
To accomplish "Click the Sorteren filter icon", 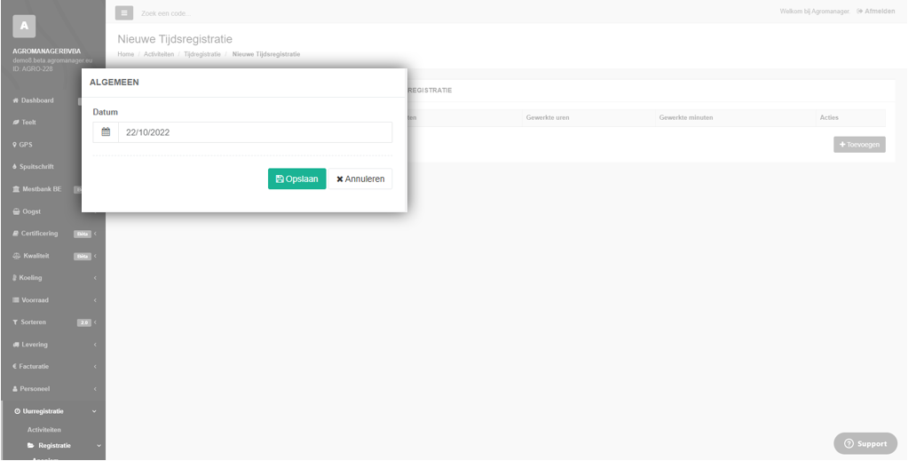I will [15, 322].
